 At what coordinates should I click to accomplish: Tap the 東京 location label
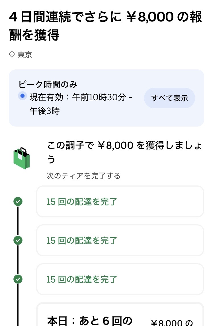point(25,55)
